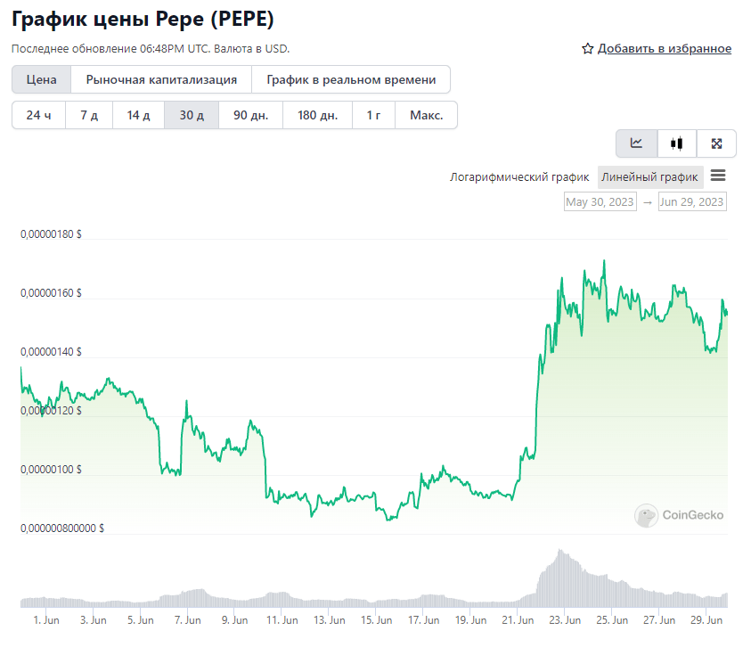Click the '7. Jun' date label
The width and height of the screenshot is (751, 647).
point(188,620)
